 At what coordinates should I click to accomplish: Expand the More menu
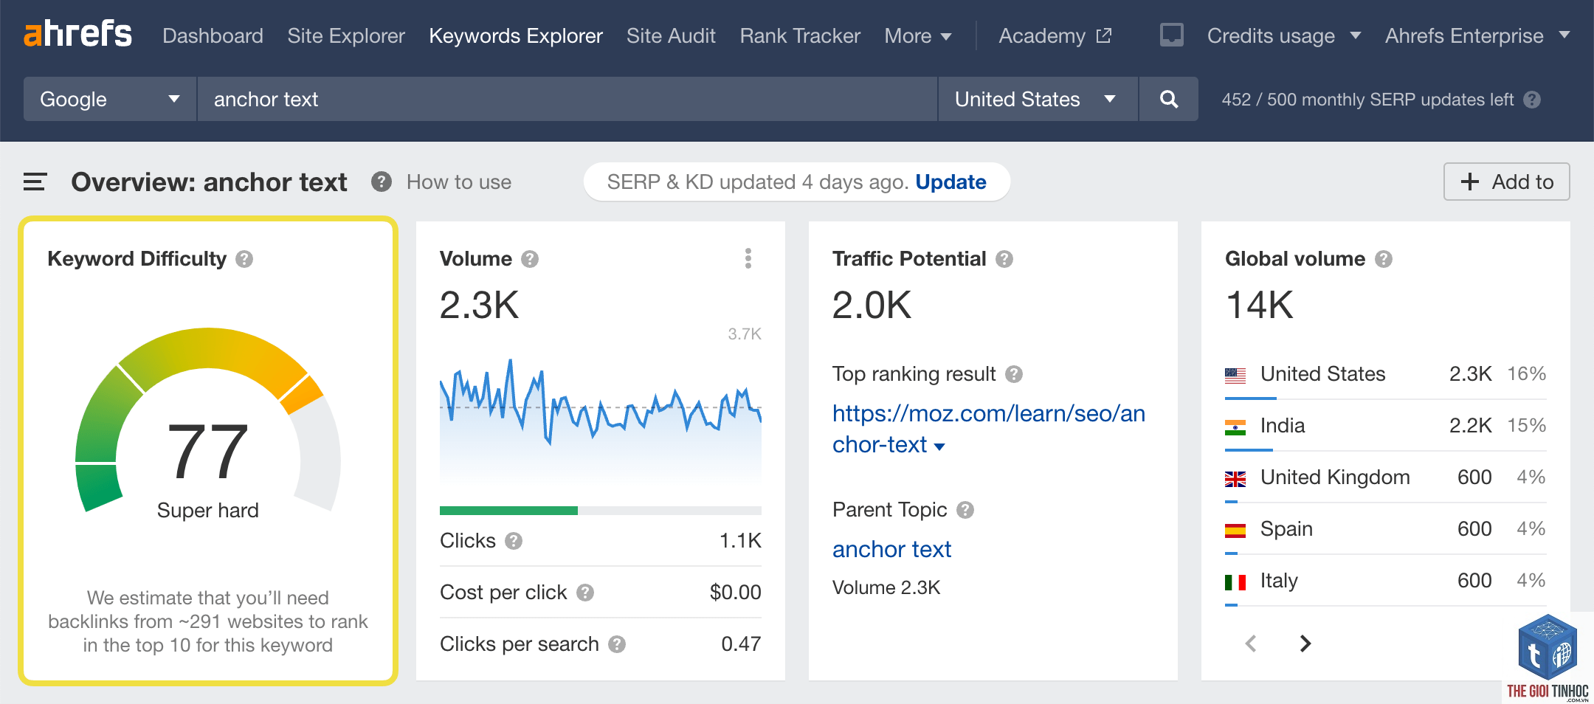[918, 35]
